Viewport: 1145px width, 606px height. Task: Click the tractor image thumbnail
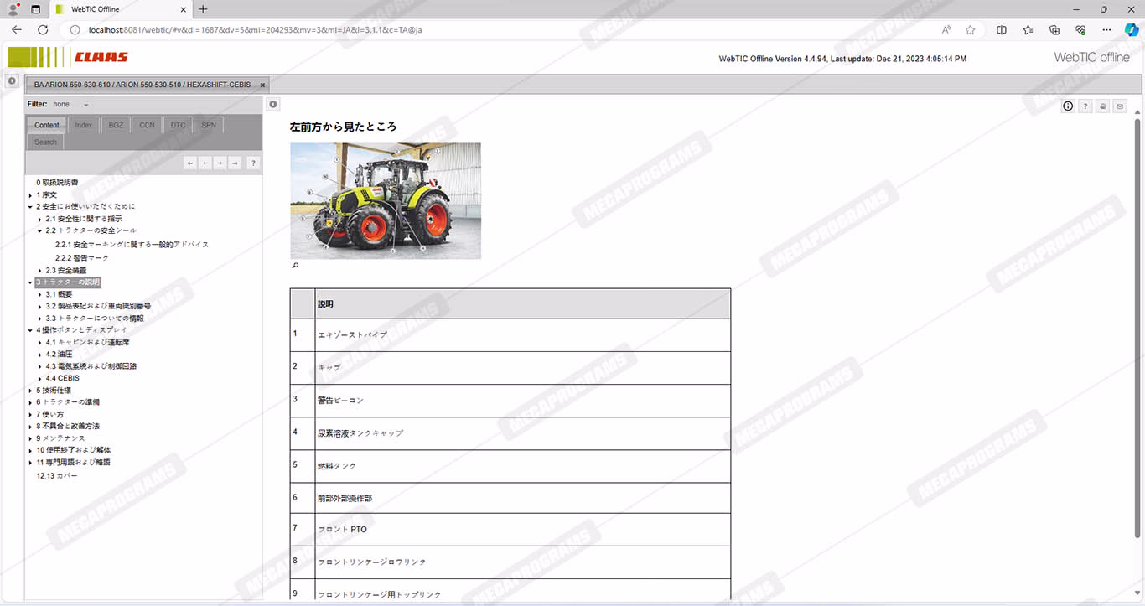pos(386,200)
